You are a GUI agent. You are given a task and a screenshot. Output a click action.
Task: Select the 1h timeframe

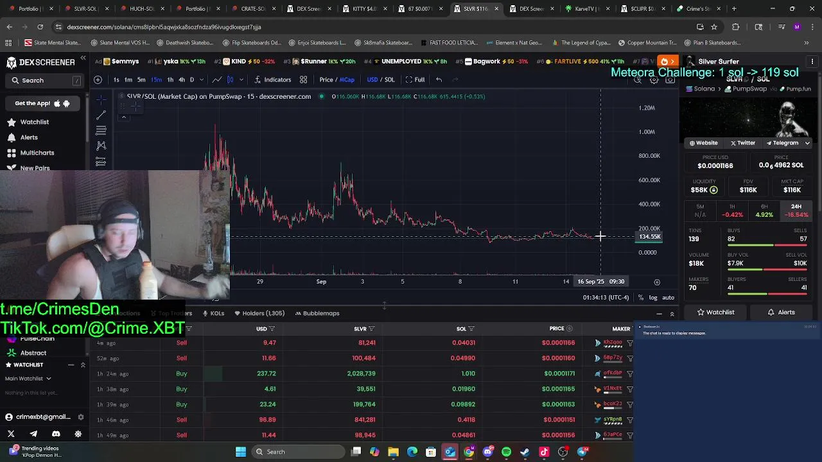pos(170,80)
